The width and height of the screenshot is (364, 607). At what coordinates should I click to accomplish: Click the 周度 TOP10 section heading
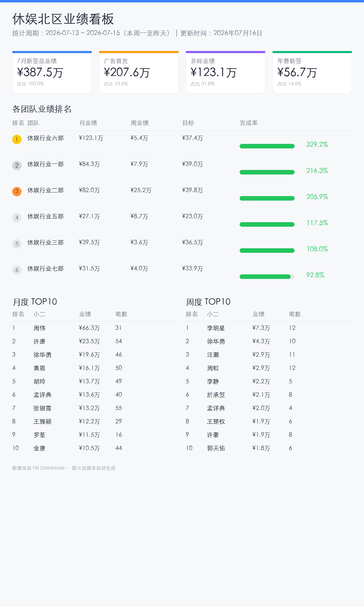pos(208,302)
